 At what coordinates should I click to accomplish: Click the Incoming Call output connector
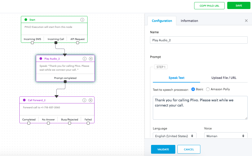click(x=56, y=43)
